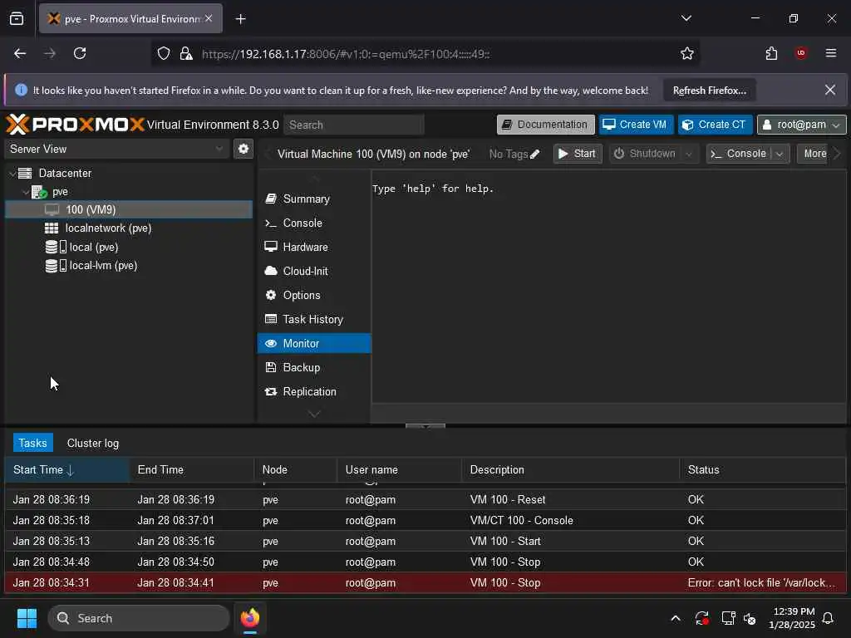
Task: Click the network tray icon
Action: click(728, 618)
